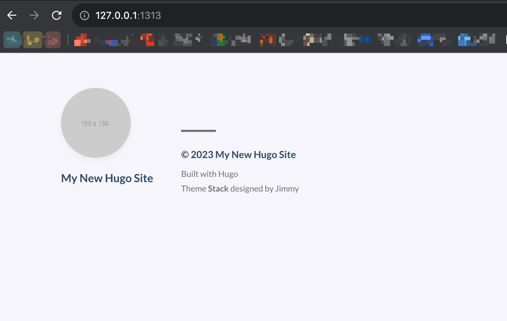Open the yellow bookmark icon
507x321 pixels.
(x=32, y=40)
